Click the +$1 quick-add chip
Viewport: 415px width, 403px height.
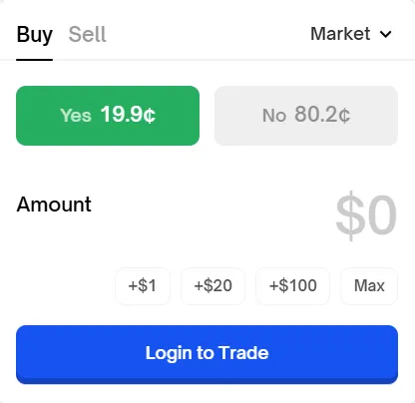[x=143, y=285]
